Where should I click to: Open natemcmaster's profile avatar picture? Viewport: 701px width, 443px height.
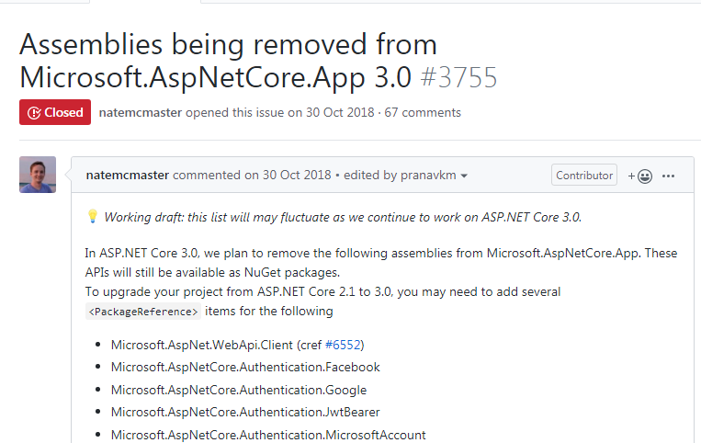(x=38, y=175)
